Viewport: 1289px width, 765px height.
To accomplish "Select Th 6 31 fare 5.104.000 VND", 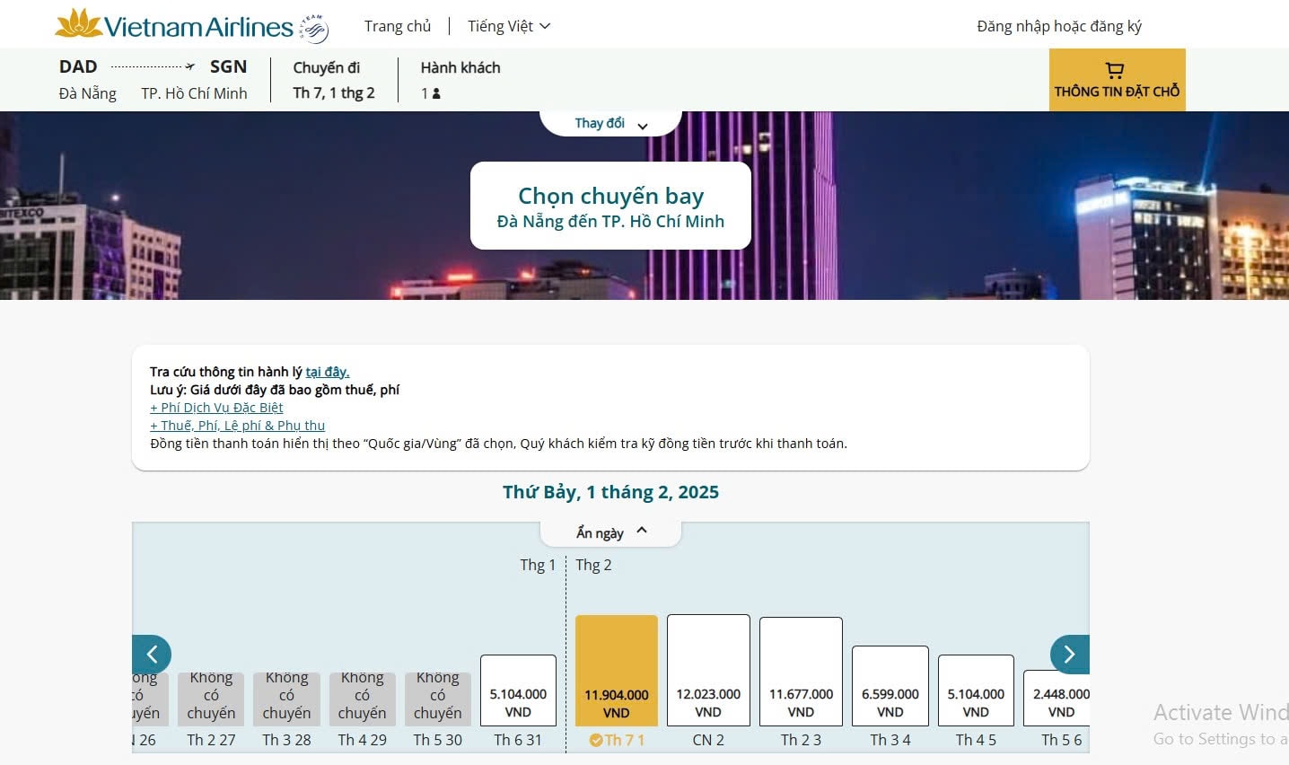I will (518, 690).
